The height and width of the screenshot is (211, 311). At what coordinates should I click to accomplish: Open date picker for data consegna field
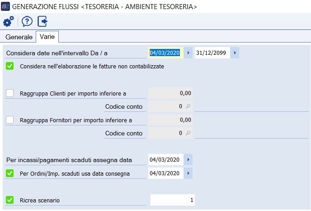coord(188,173)
